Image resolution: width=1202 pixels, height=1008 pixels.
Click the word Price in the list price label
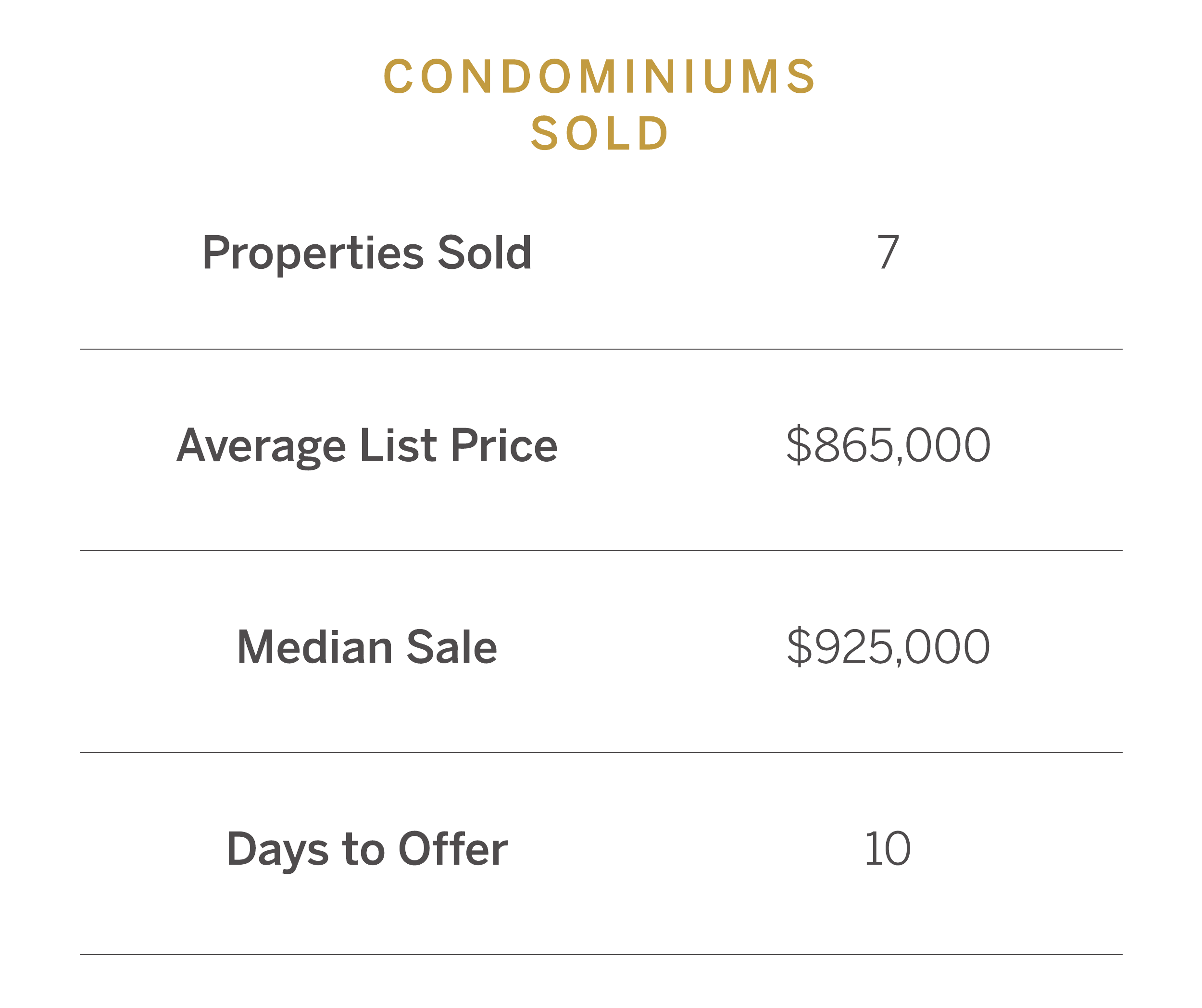pyautogui.click(x=504, y=445)
